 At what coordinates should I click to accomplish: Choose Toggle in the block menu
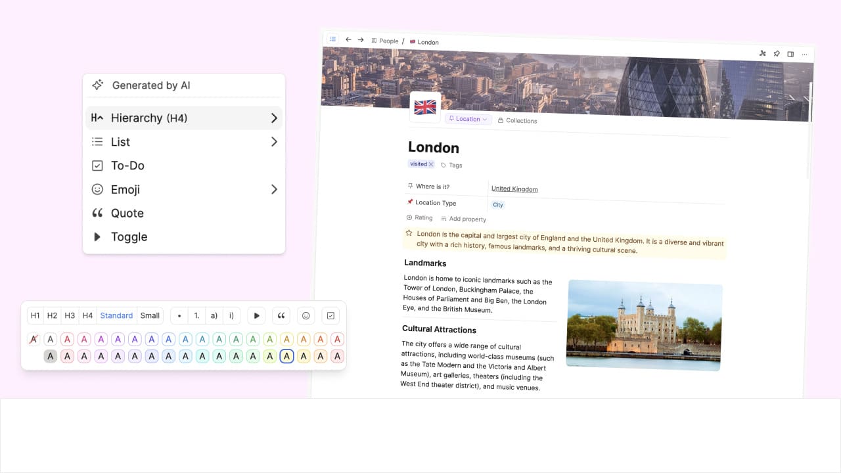(x=129, y=236)
